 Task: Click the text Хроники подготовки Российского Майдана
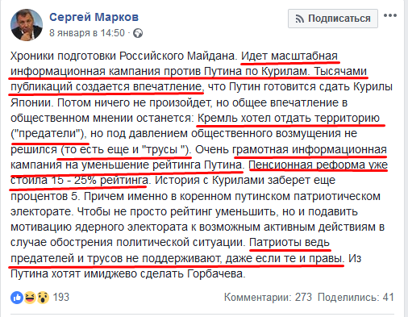pos(124,56)
